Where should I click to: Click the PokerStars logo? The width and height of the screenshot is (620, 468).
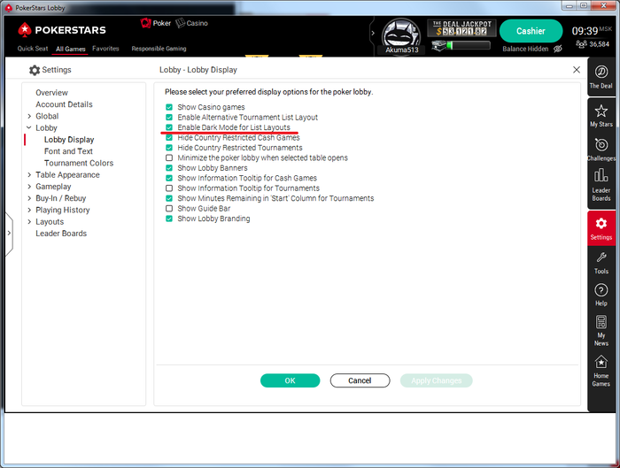tap(62, 29)
